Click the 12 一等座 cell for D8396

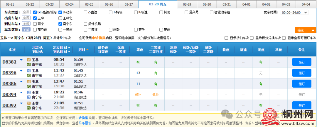pos(138,73)
